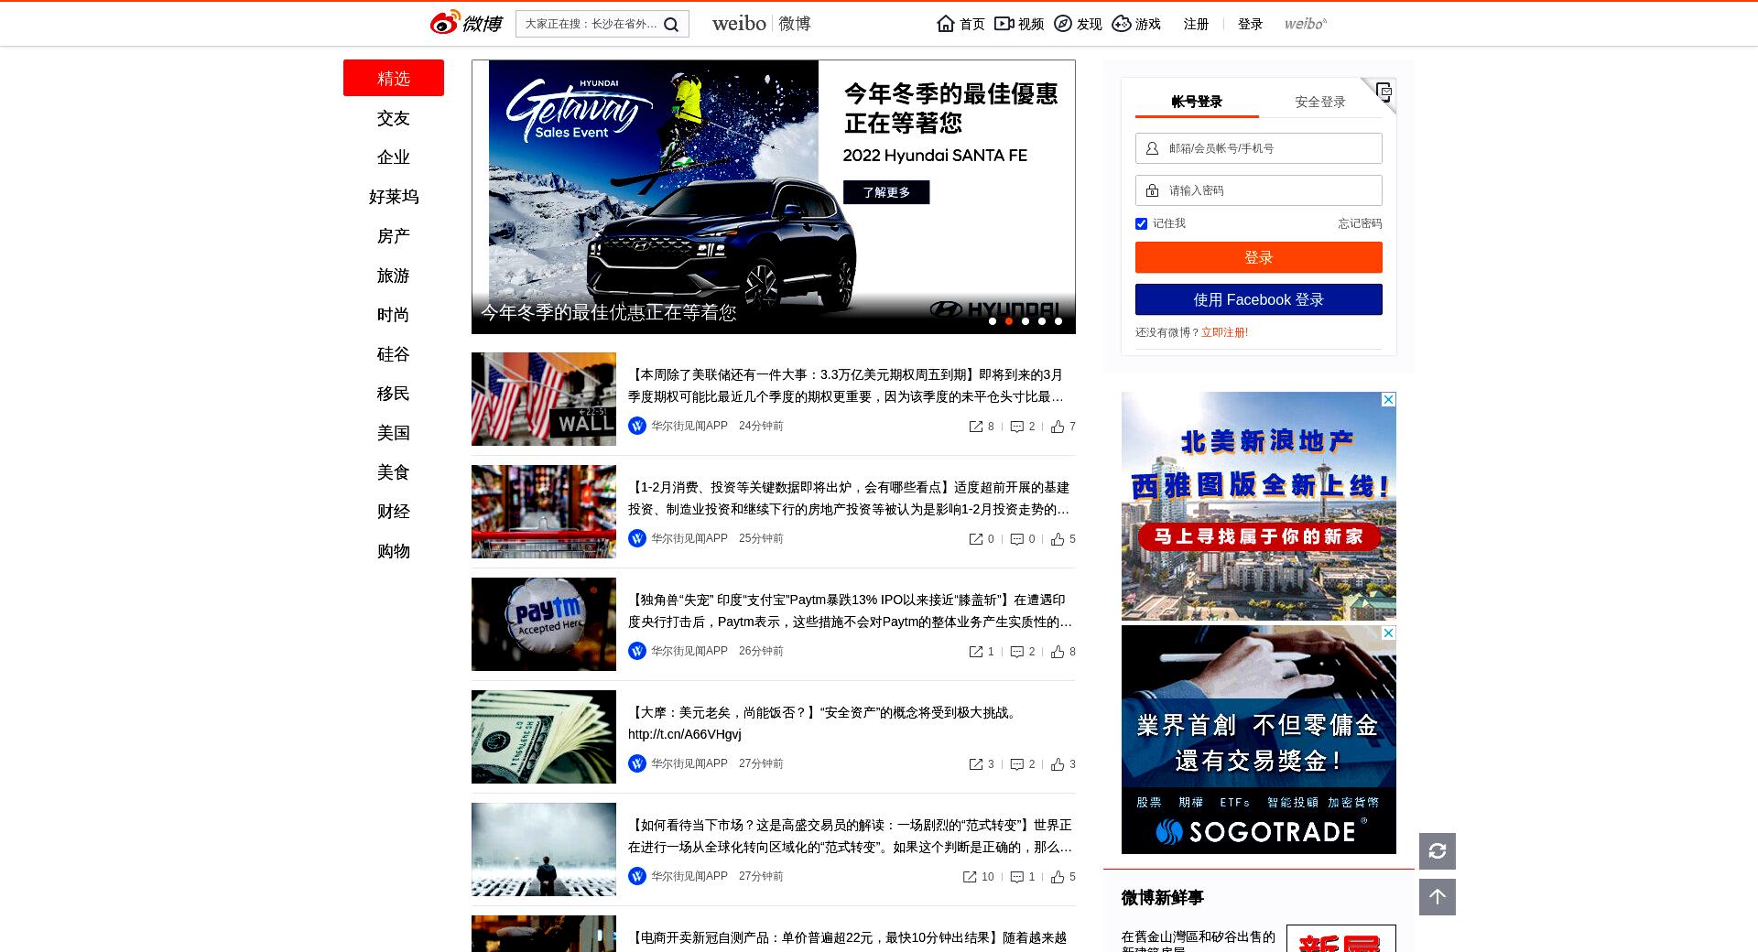Switch to QR code login via corner icon

click(x=1383, y=92)
